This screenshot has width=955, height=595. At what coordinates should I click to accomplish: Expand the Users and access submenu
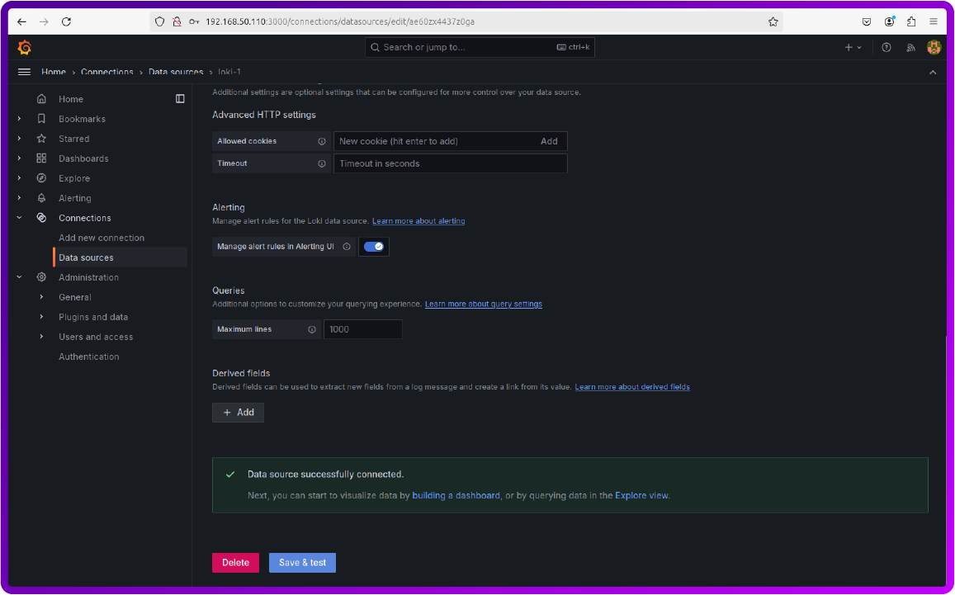click(x=41, y=337)
